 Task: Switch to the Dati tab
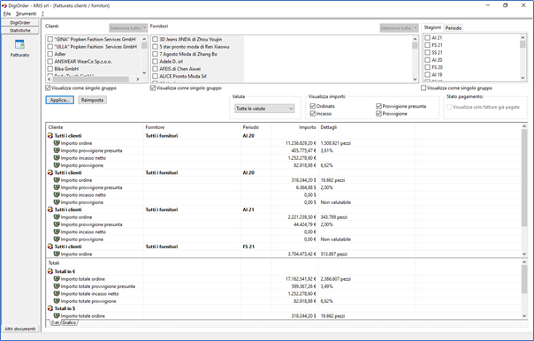55,322
